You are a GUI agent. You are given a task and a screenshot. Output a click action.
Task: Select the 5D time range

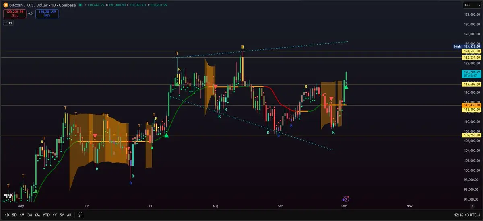click(x=14, y=215)
